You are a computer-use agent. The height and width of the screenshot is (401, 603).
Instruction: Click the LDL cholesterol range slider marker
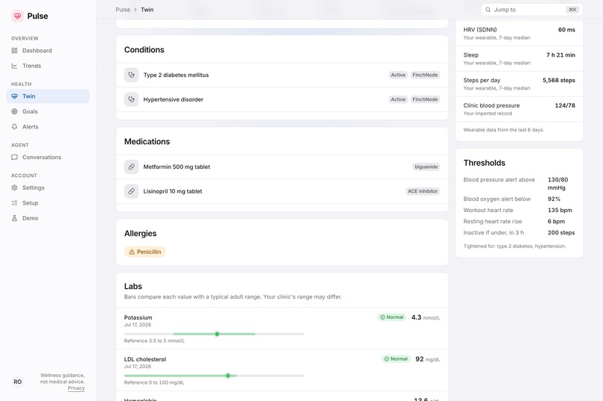(227, 376)
